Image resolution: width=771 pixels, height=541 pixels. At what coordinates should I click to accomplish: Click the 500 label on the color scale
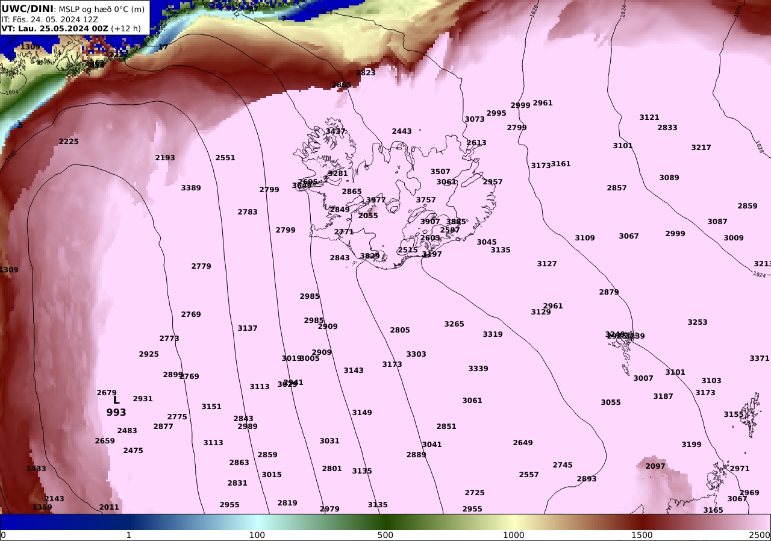point(385,535)
